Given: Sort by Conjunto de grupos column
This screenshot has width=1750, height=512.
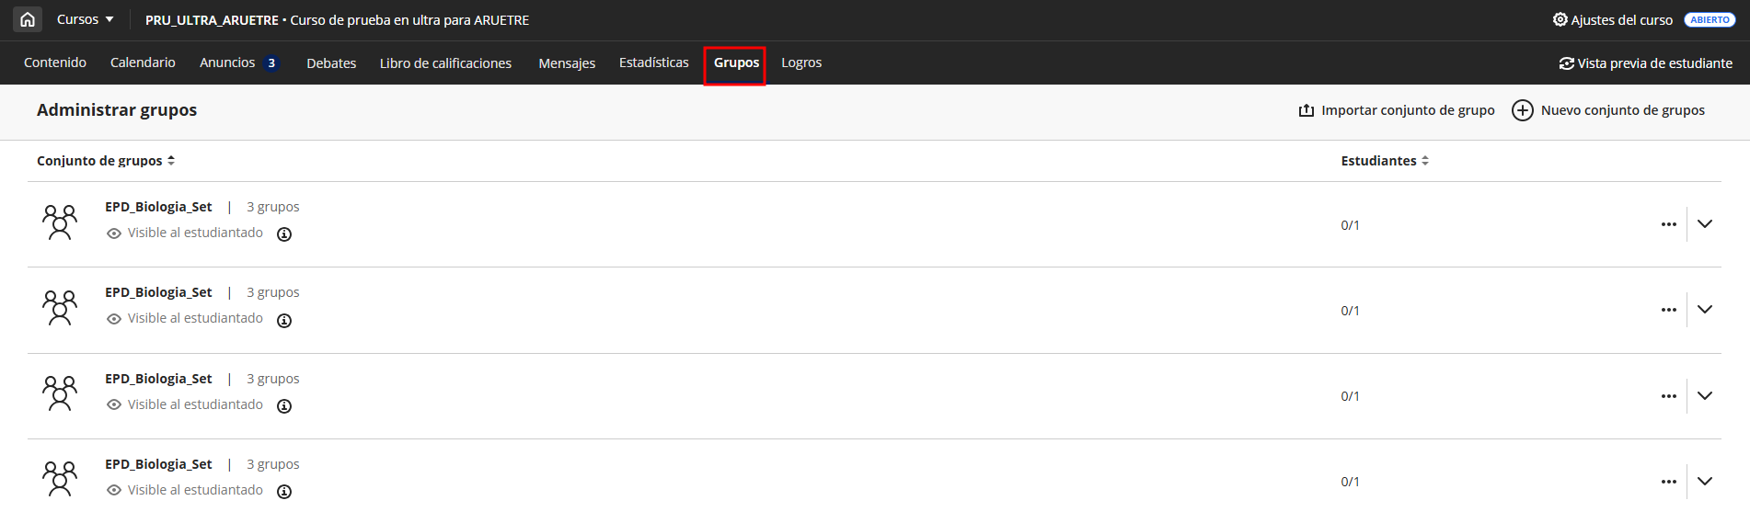Looking at the screenshot, I should tap(105, 161).
